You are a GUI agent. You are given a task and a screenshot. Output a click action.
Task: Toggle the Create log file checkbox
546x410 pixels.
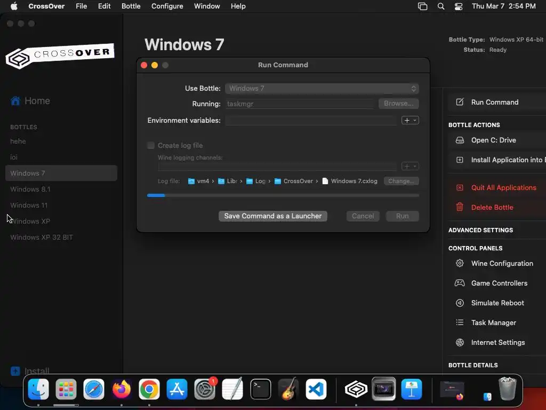click(x=151, y=145)
